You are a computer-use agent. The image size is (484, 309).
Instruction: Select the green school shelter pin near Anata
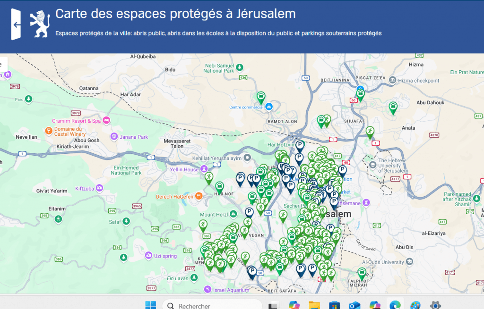(393, 107)
